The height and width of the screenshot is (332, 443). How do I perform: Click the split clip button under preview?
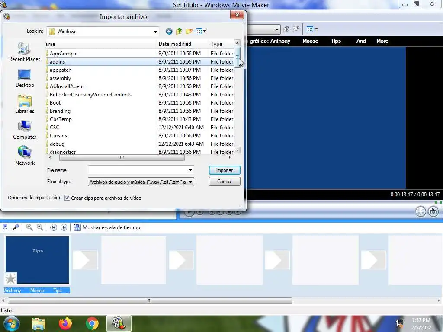point(421,211)
